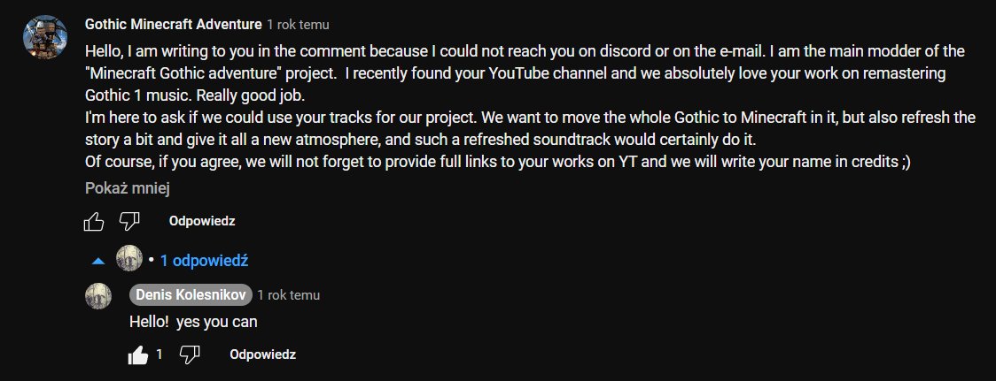Dislike the Gothic Minecraft Adventure comment
This screenshot has width=996, height=381.
pos(129,221)
